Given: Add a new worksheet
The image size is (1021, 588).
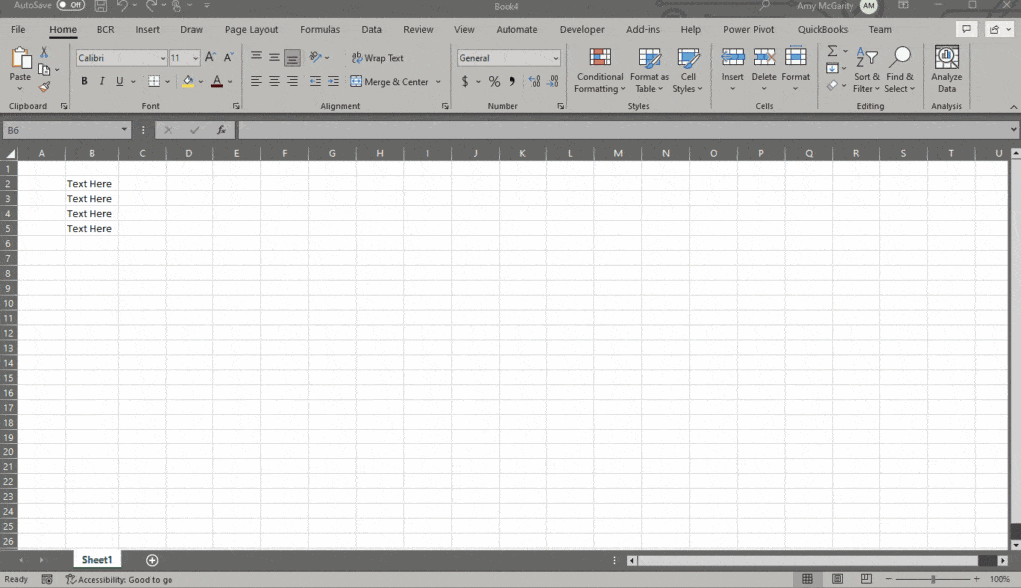Looking at the screenshot, I should pos(152,559).
